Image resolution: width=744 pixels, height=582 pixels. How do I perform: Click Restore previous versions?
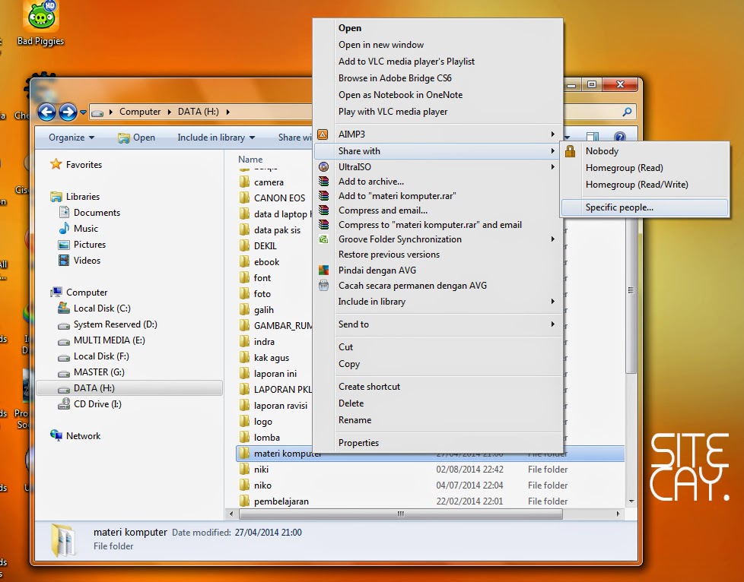pos(437,255)
